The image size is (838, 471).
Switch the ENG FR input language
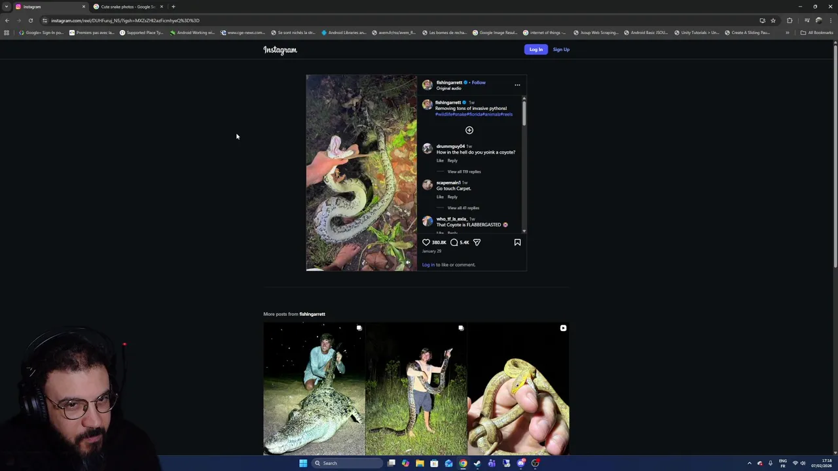click(x=783, y=463)
